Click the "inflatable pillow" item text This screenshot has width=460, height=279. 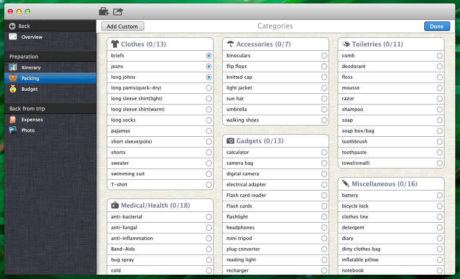click(360, 260)
